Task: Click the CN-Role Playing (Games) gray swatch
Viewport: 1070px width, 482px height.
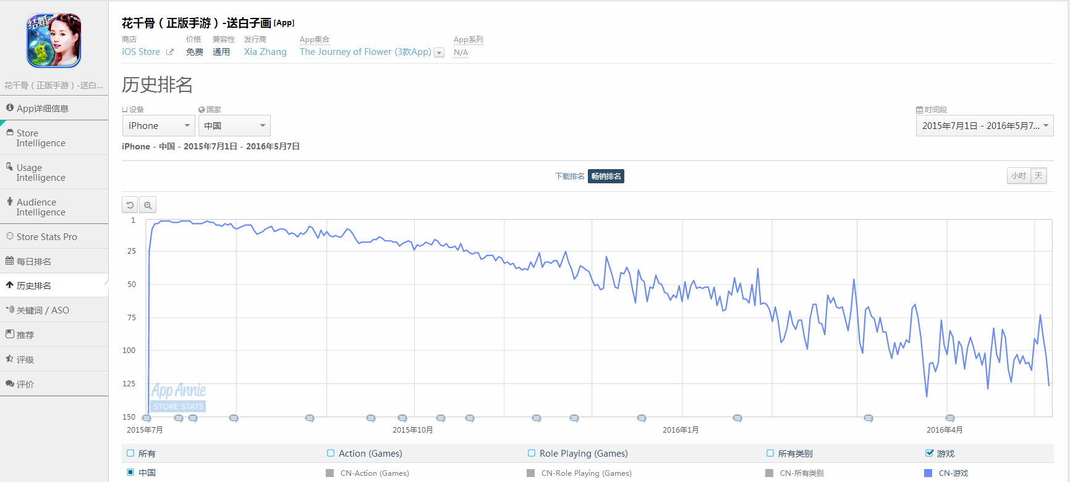Action: (530, 473)
